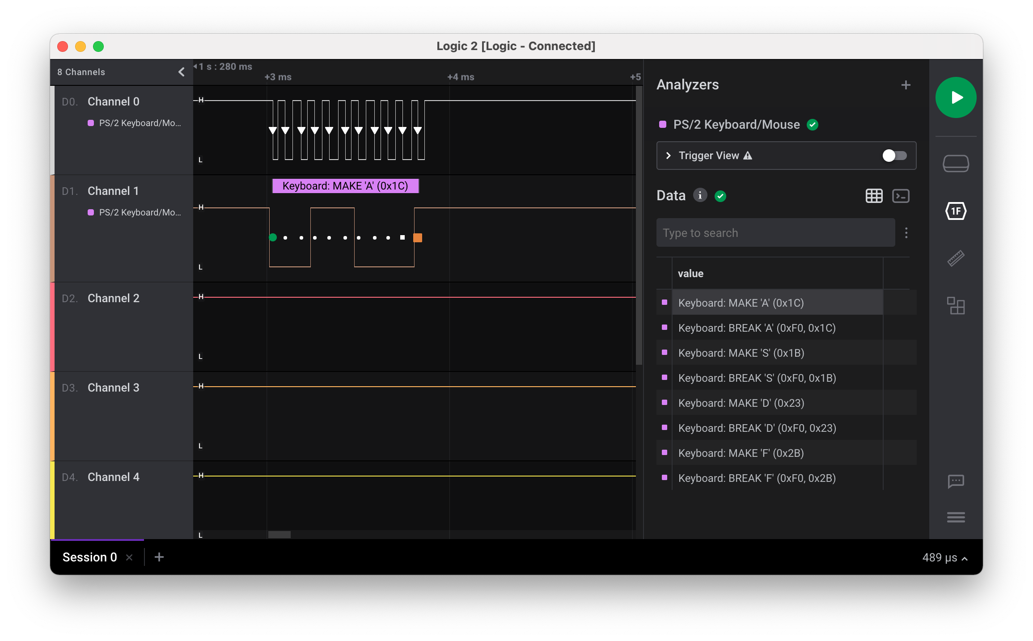Viewport: 1033px width, 641px height.
Task: Add a new session tab
Action: (159, 557)
